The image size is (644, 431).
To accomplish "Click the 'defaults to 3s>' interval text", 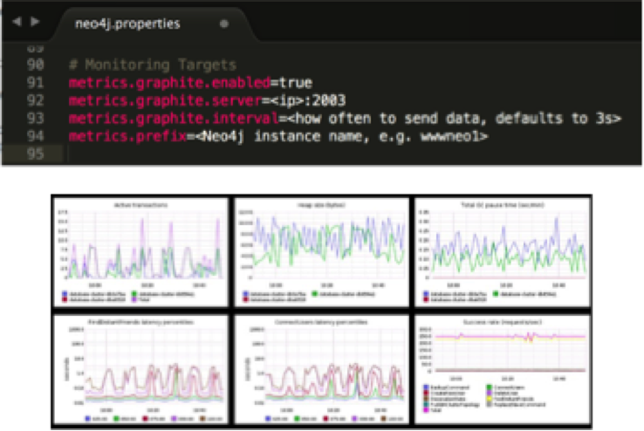I will tap(558, 119).
